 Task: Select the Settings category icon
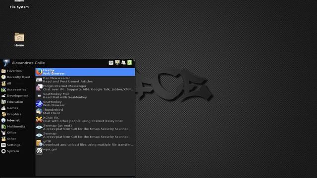(3, 145)
